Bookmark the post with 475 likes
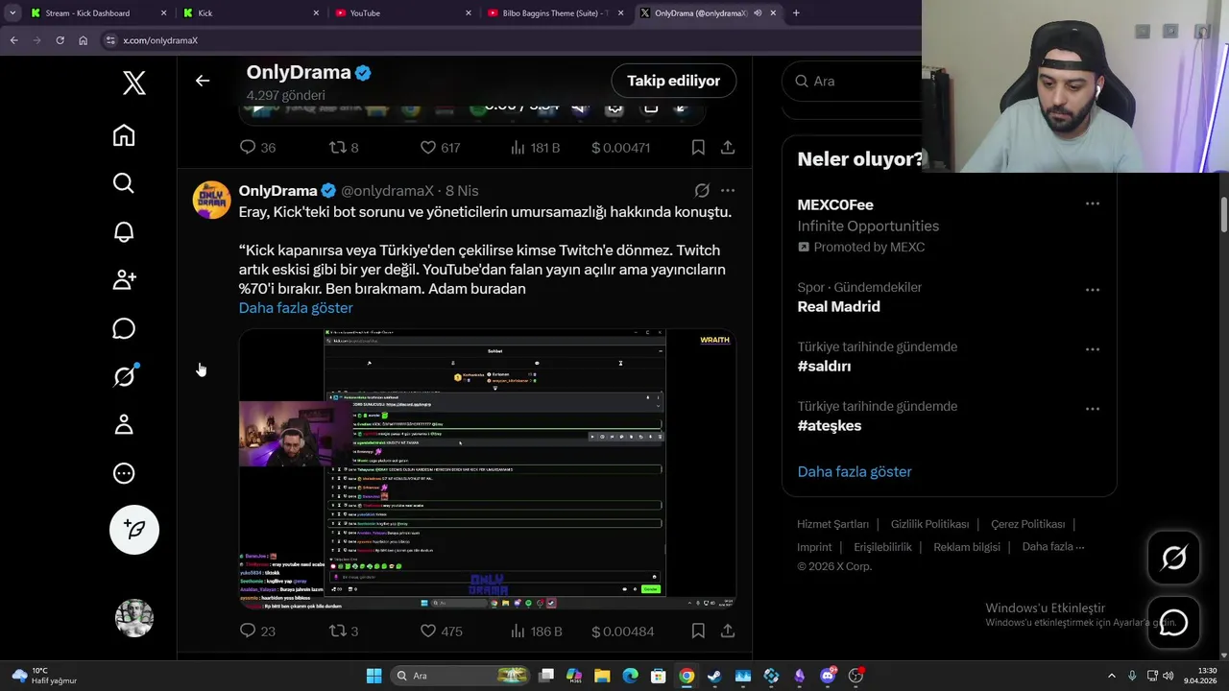1229x691 pixels. [x=698, y=631]
